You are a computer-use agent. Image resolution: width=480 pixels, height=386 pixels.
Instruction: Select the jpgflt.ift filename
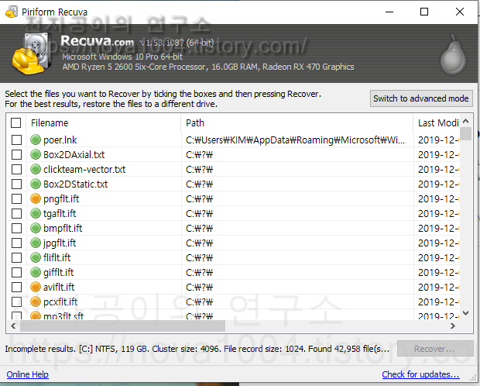click(60, 243)
